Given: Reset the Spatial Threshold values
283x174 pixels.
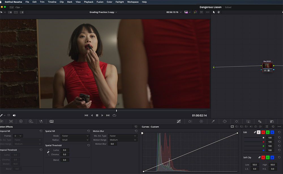Looking at the screenshot, I should pyautogui.click(x=89, y=145).
